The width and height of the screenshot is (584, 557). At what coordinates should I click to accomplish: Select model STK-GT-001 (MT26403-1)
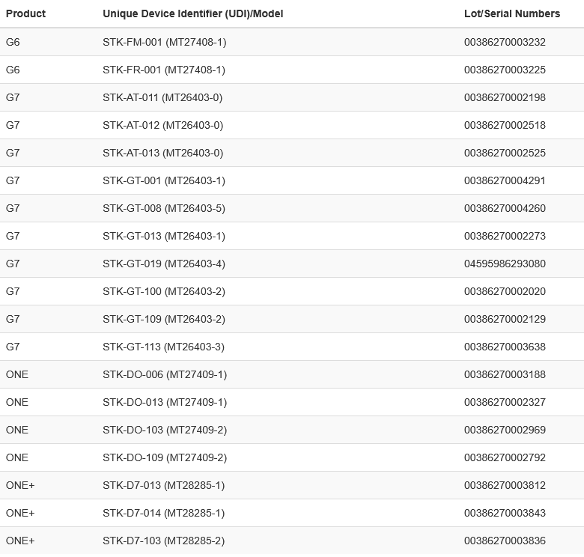[163, 180]
